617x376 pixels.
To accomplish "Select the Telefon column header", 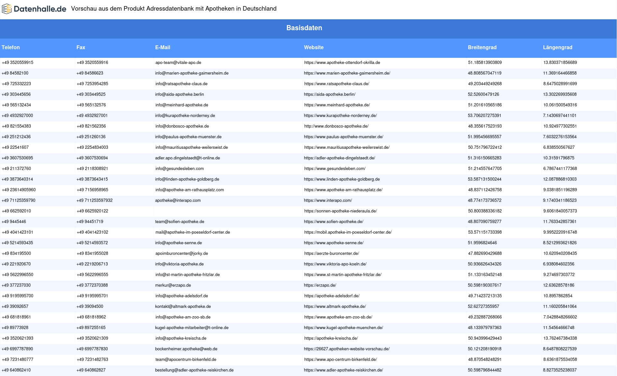I will click(11, 47).
